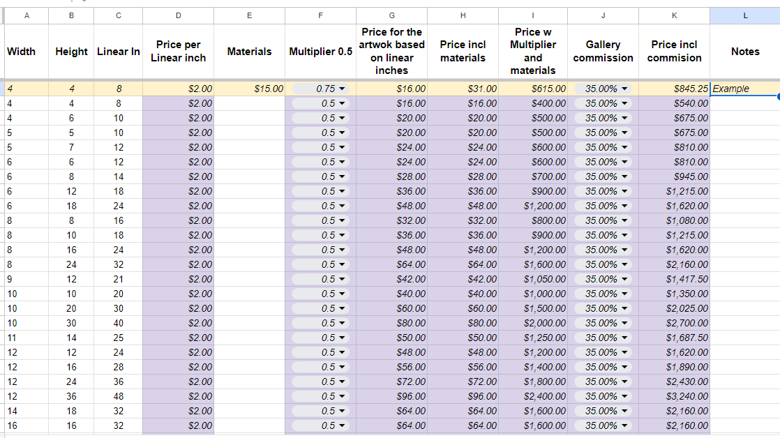This screenshot has height=438, width=780.
Task: Click 'Price for the artwok based on linear inches' header
Action: [x=391, y=51]
